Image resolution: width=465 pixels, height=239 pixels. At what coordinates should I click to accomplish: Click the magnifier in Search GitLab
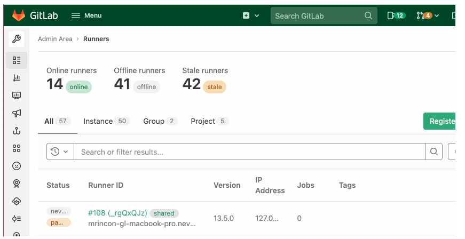pos(368,15)
